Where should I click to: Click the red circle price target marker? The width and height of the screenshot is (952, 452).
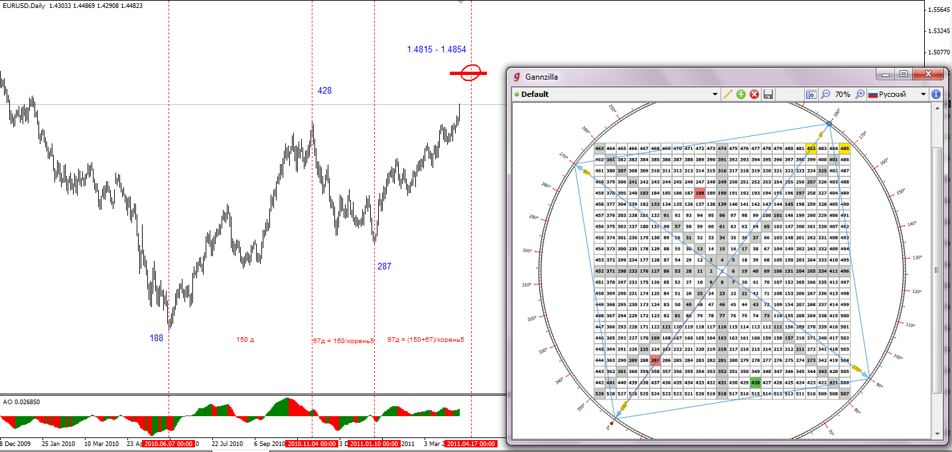pyautogui.click(x=471, y=73)
